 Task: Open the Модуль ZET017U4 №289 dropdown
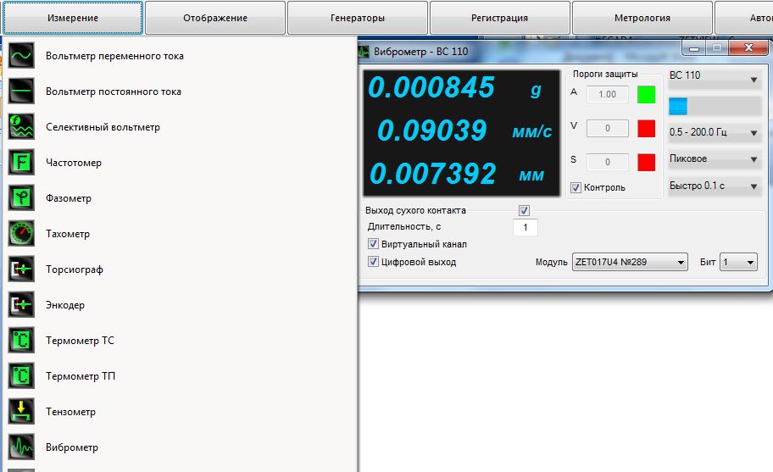click(630, 262)
